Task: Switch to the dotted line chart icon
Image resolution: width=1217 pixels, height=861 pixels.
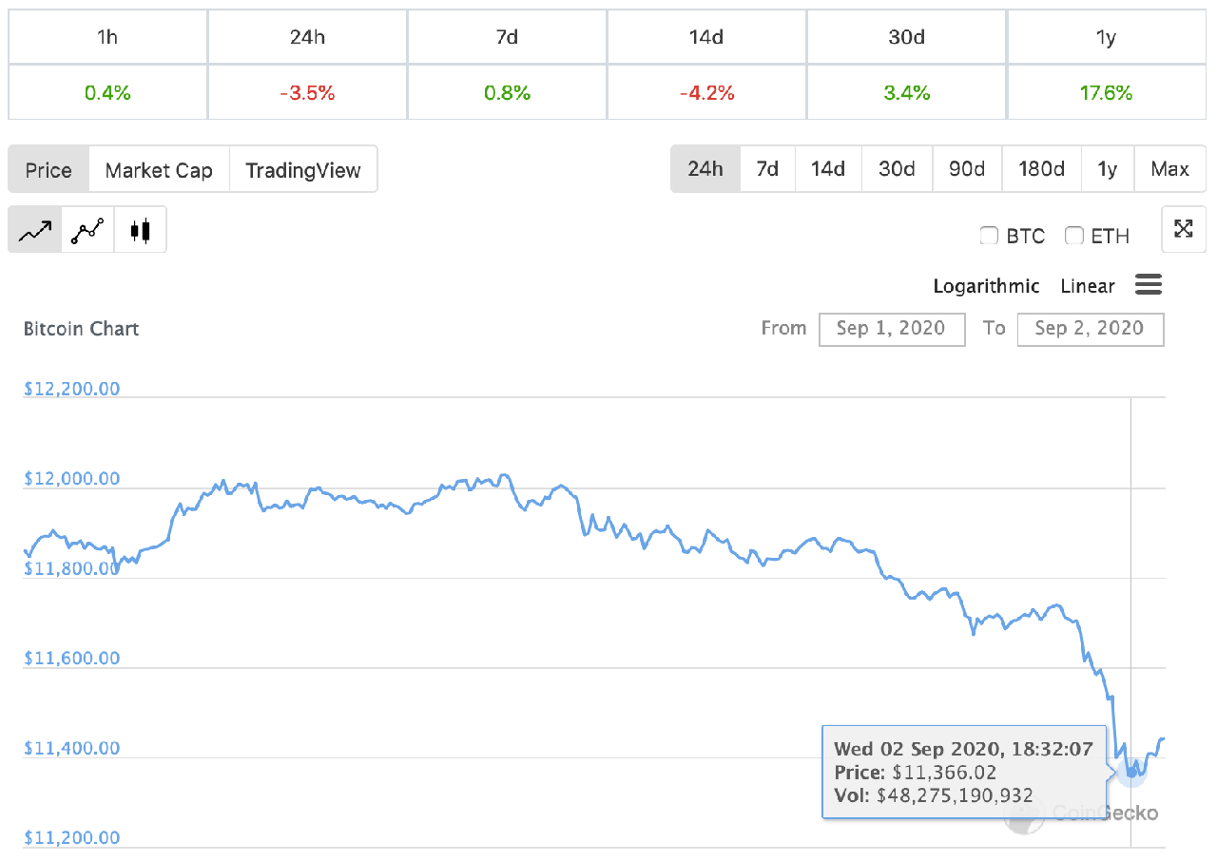Action: point(87,230)
